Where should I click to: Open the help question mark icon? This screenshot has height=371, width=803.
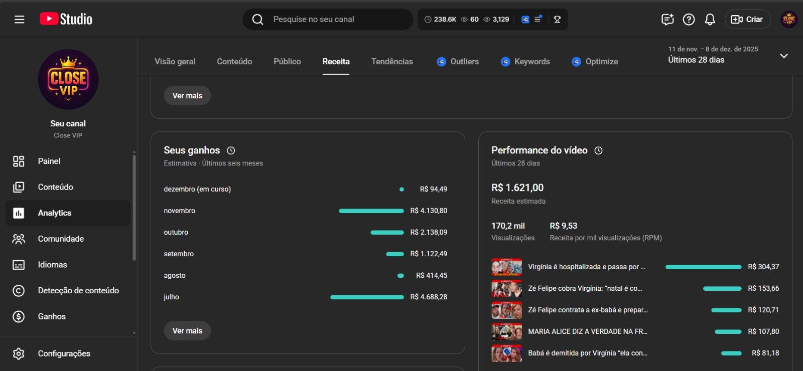coord(689,20)
